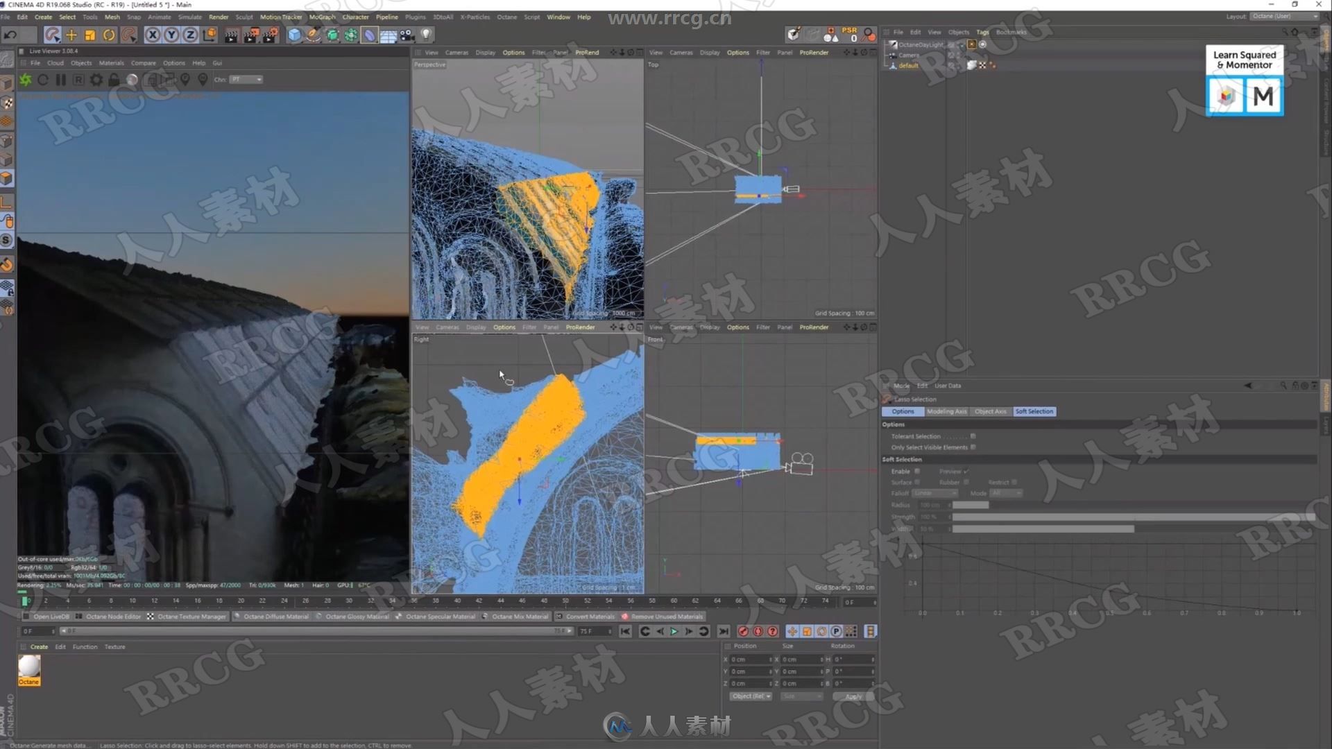Select the Soft Selection tab
This screenshot has width=1332, height=749.
pos(1034,411)
